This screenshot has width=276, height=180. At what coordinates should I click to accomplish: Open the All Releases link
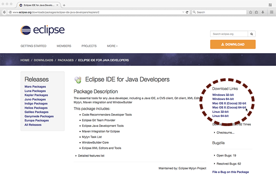[x=33, y=124]
